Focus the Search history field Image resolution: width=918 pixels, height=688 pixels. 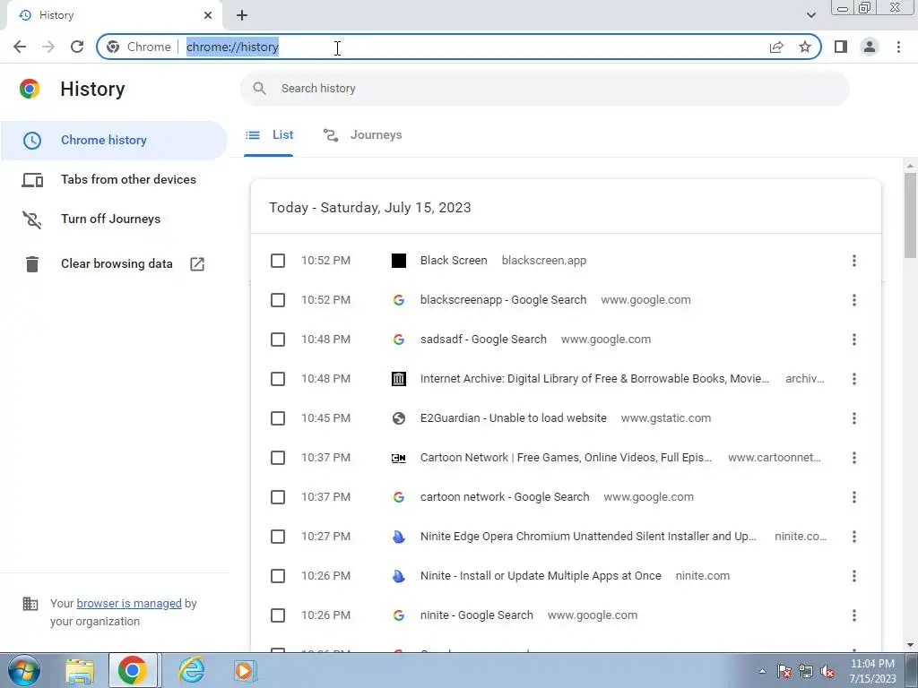coord(544,89)
